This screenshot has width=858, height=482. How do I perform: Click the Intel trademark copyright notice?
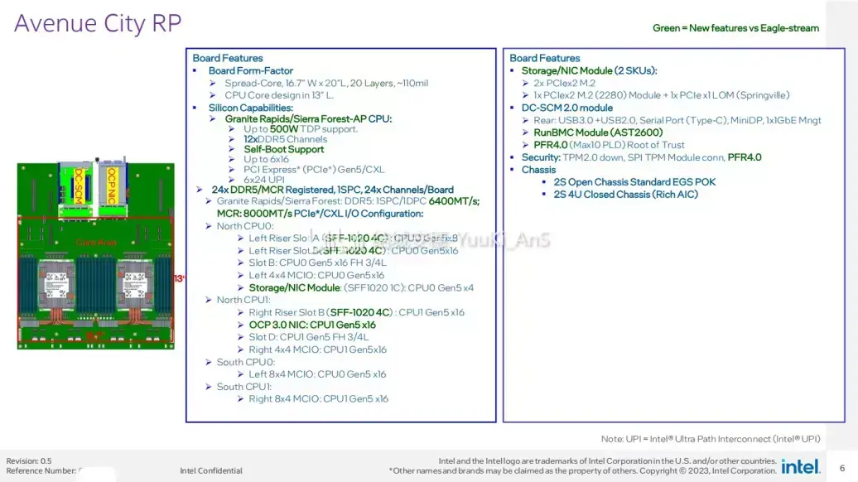click(x=583, y=466)
